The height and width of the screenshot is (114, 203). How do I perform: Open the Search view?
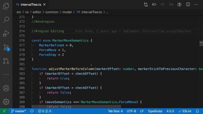coord(6,20)
